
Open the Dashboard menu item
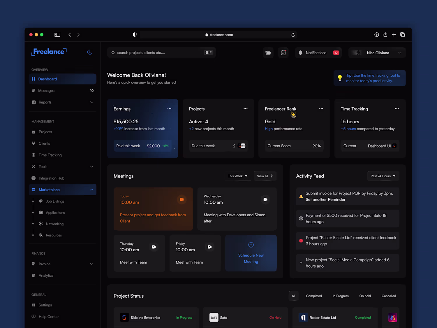point(63,79)
